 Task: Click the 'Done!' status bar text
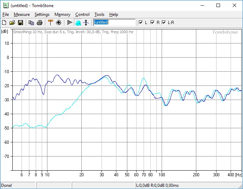tap(6, 185)
